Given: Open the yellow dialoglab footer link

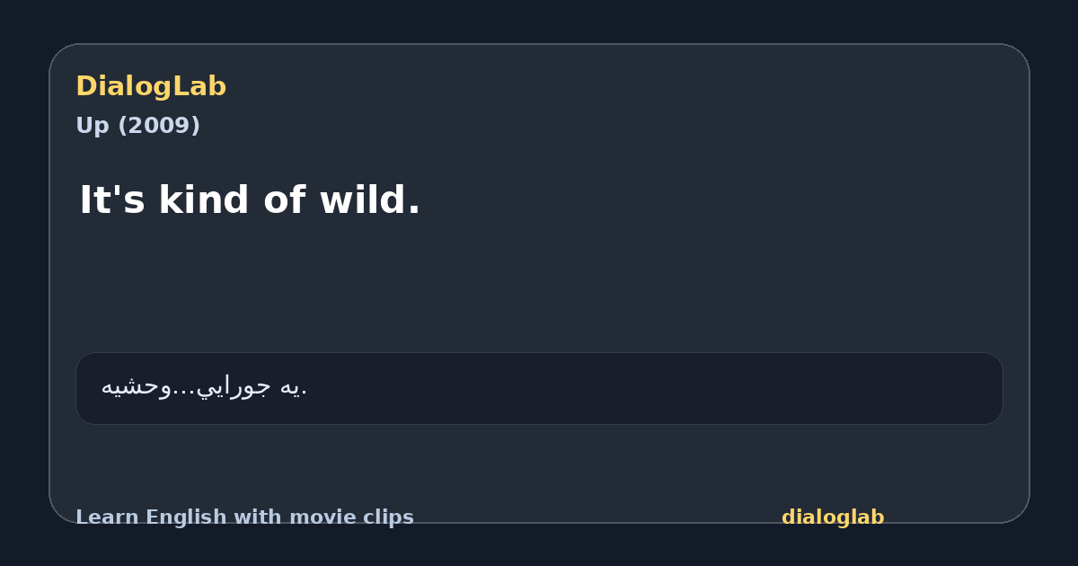Looking at the screenshot, I should pyautogui.click(x=833, y=517).
